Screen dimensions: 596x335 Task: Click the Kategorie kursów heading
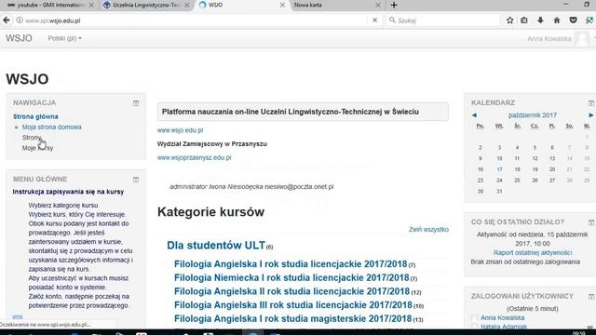[x=211, y=212]
